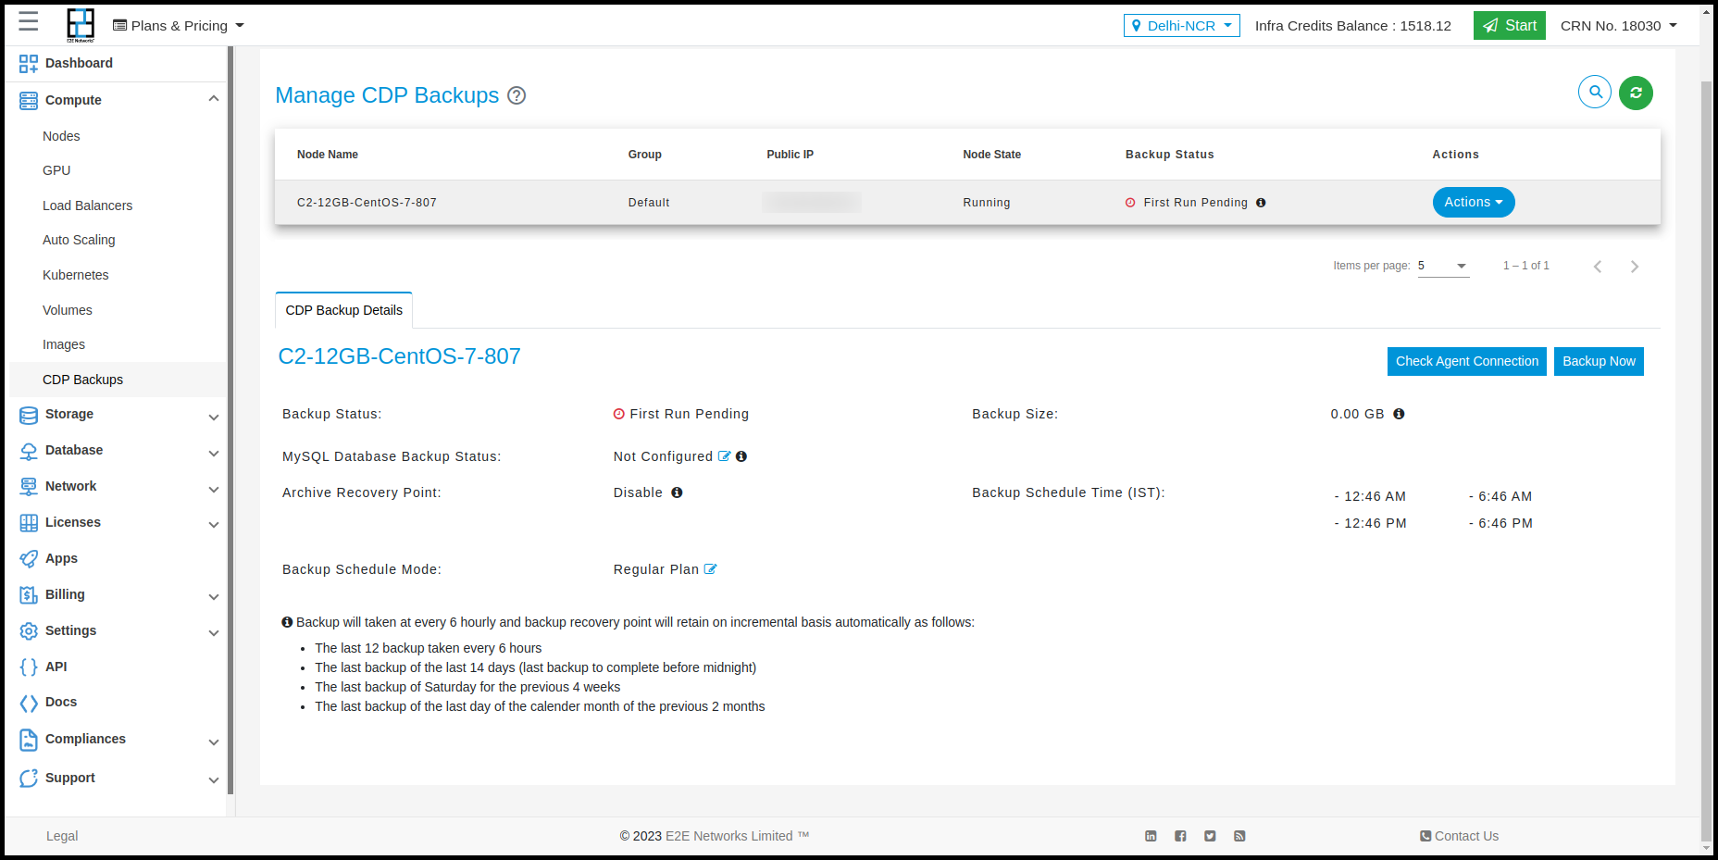Click the Billing sidebar icon

point(29,594)
